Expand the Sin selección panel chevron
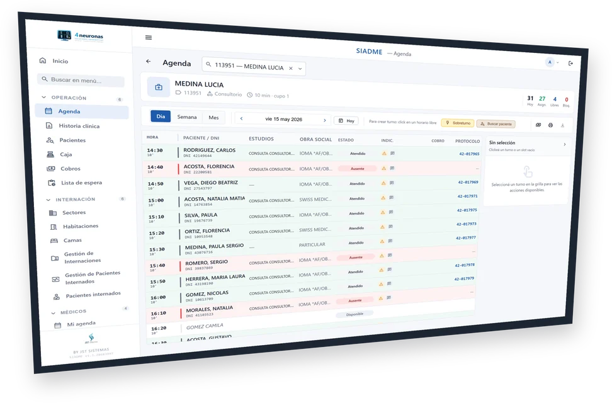 coord(565,144)
